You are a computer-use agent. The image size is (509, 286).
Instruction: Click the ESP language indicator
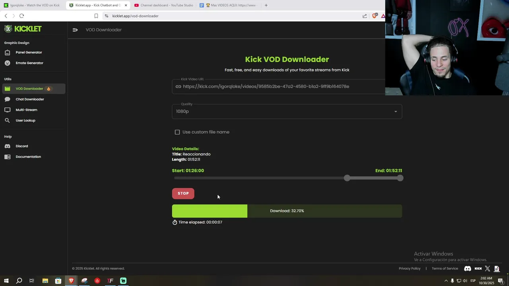click(473, 281)
